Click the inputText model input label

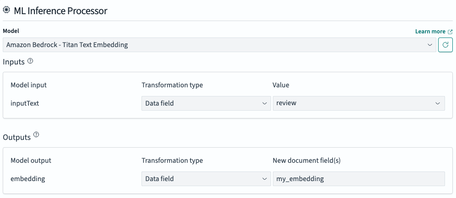point(25,103)
